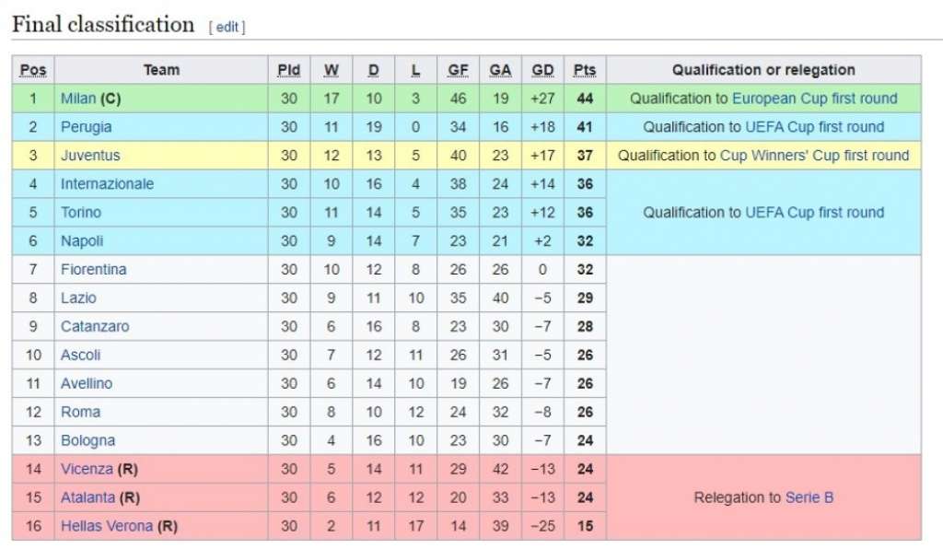Screen dimensions: 943x549
Task: Select the Lazio team link
Action: (x=78, y=298)
